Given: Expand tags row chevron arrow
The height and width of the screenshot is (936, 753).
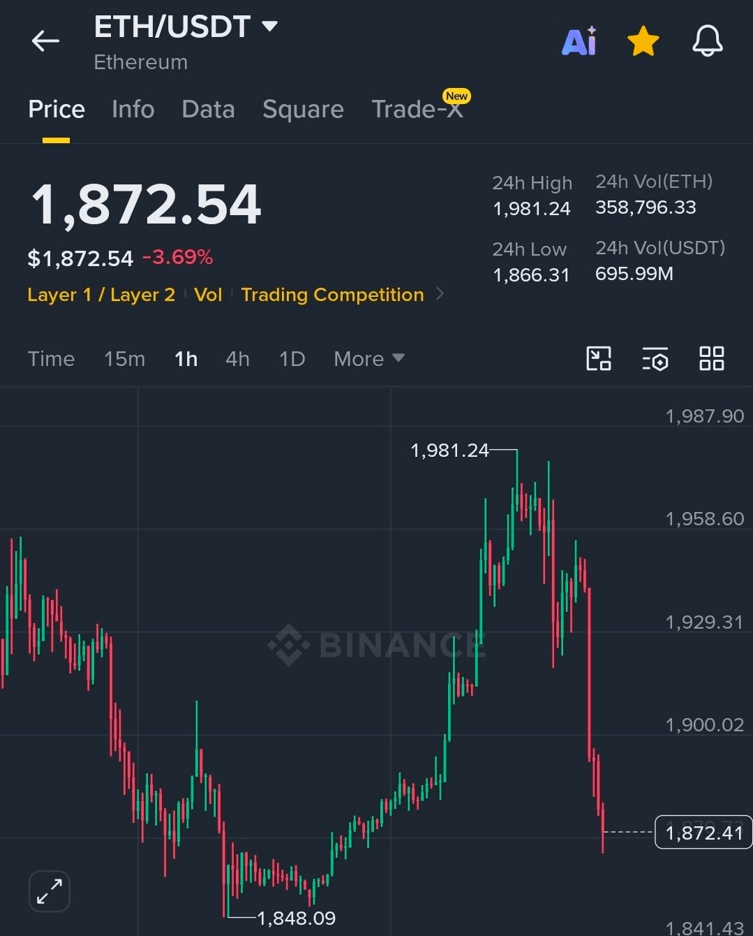Looking at the screenshot, I should click(x=440, y=294).
